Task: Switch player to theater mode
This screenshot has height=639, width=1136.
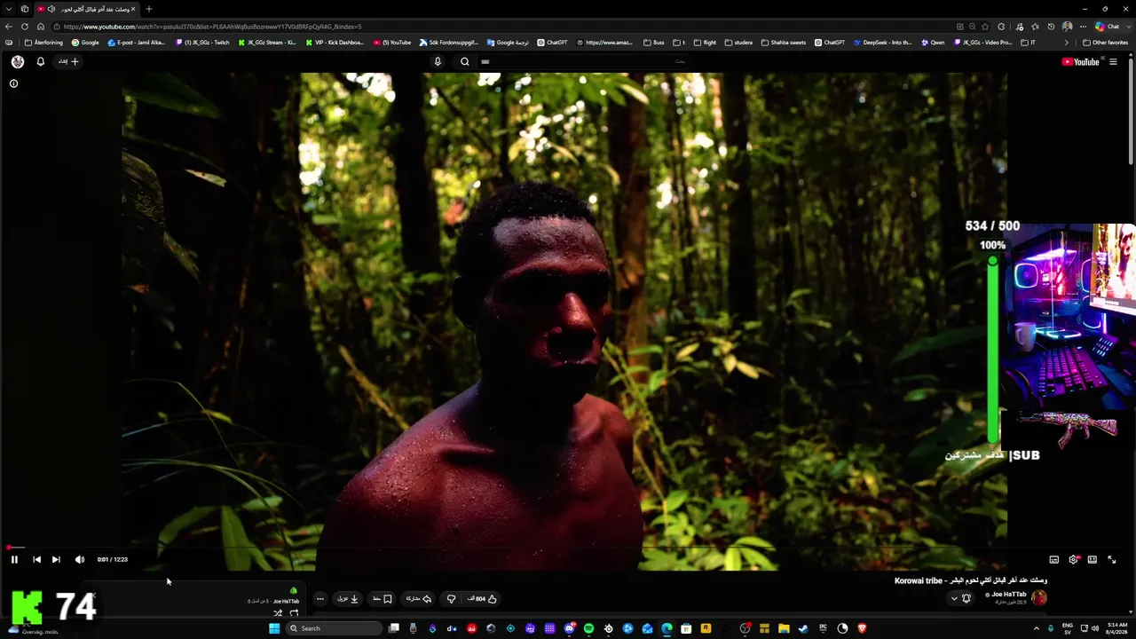Action: tap(1093, 559)
